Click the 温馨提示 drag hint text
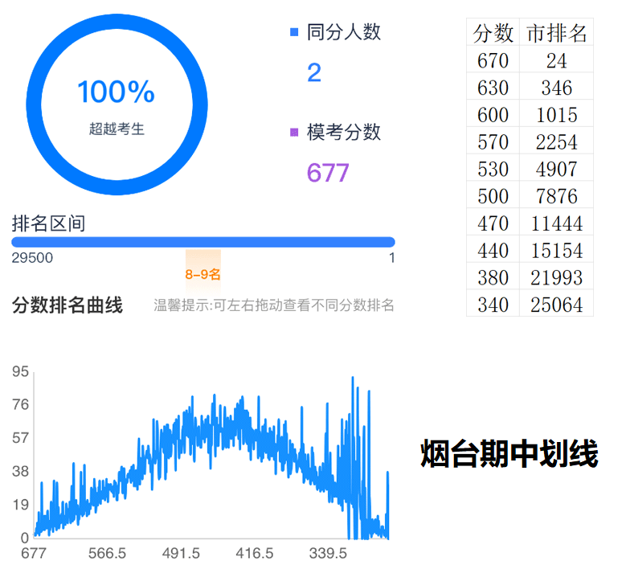626x569 pixels. [274, 305]
